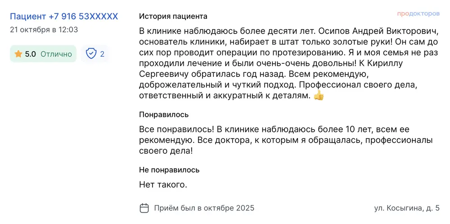
Task: Click the Все понравилось! sentence
Action: (177, 129)
